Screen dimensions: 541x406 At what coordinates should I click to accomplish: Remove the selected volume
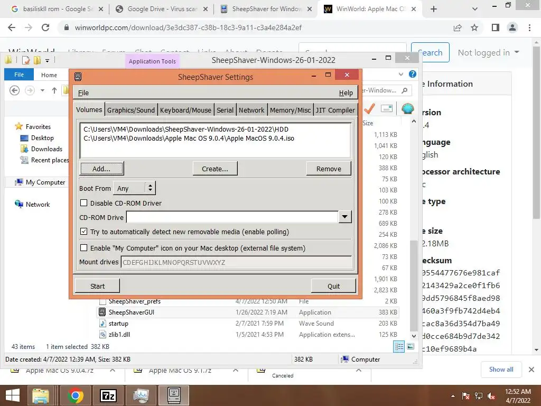coord(329,169)
